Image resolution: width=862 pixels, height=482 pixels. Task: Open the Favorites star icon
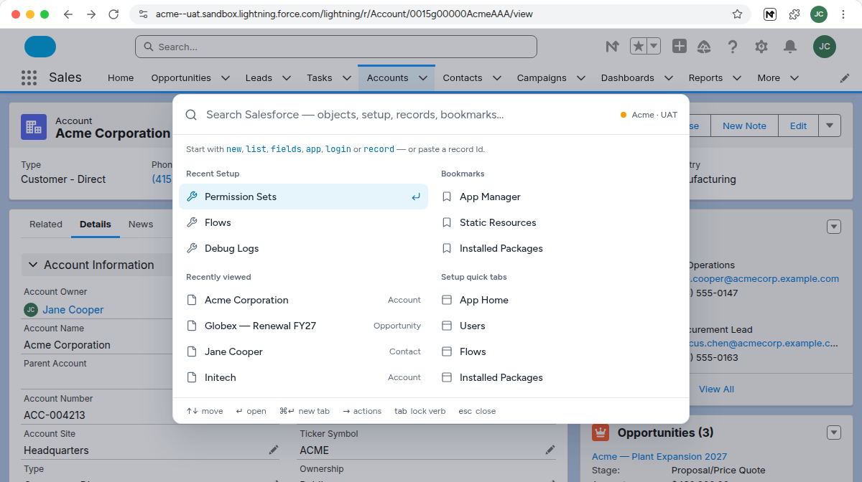pos(639,47)
